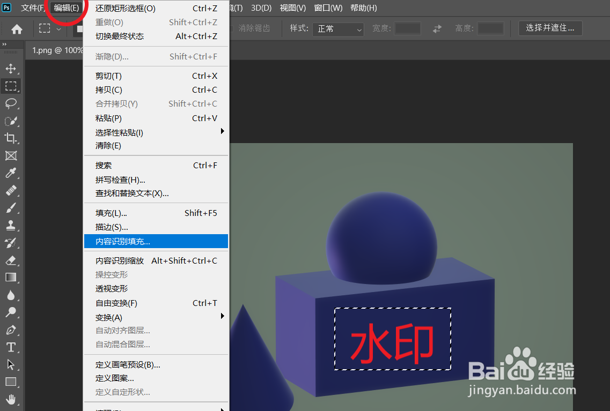Select the Frame tool
Image resolution: width=610 pixels, height=411 pixels.
[11, 156]
